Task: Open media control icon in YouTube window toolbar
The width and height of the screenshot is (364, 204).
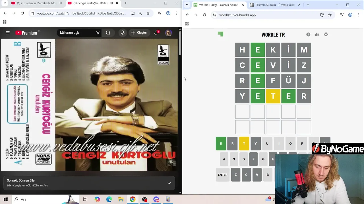Action: click(160, 13)
